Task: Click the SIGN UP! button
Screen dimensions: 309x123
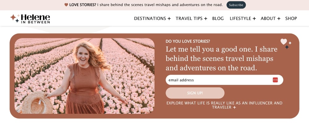Action: (x=195, y=93)
